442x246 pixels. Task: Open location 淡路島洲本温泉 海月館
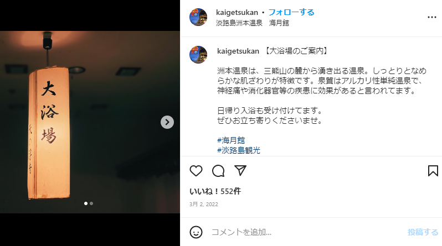click(x=252, y=23)
